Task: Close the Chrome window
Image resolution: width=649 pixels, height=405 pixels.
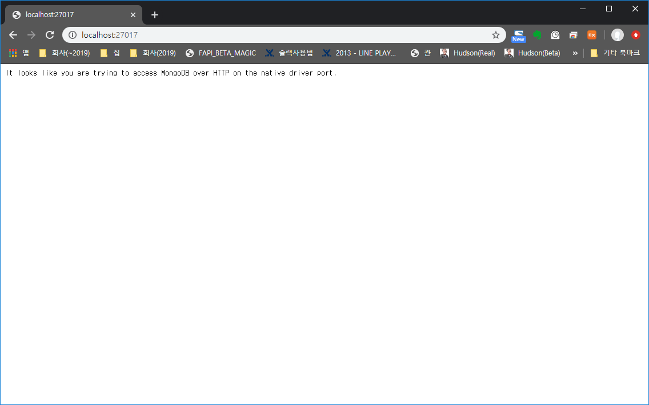Action: pos(635,9)
